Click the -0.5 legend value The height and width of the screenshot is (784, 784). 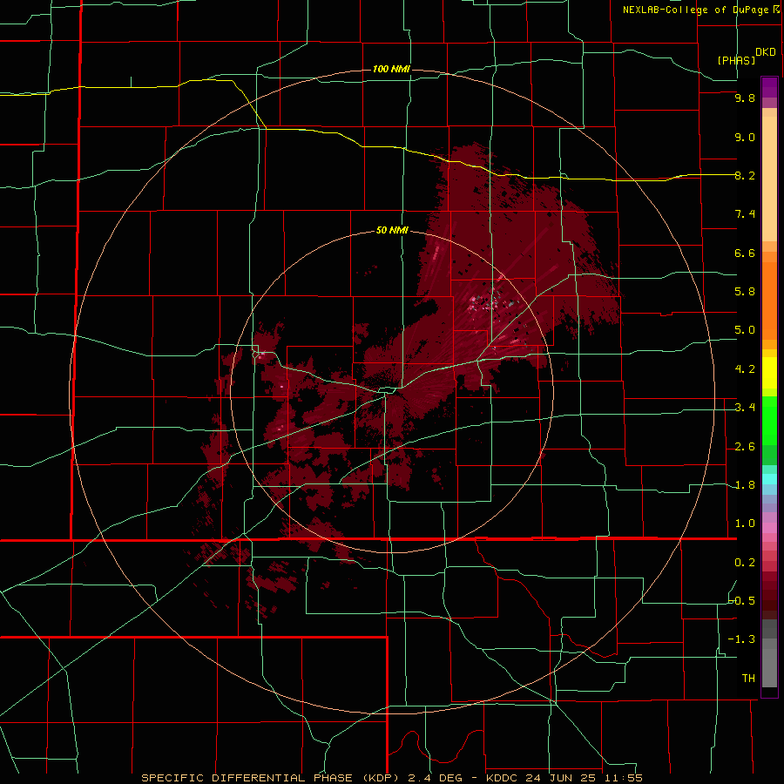[742, 601]
